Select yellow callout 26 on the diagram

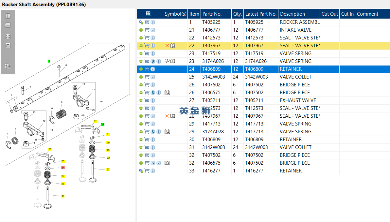50,149
